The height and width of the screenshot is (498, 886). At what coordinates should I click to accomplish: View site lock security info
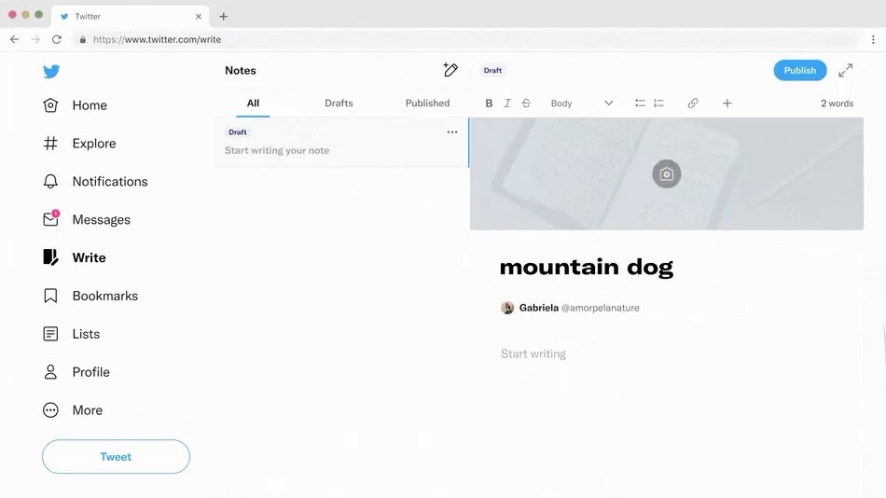tap(82, 39)
